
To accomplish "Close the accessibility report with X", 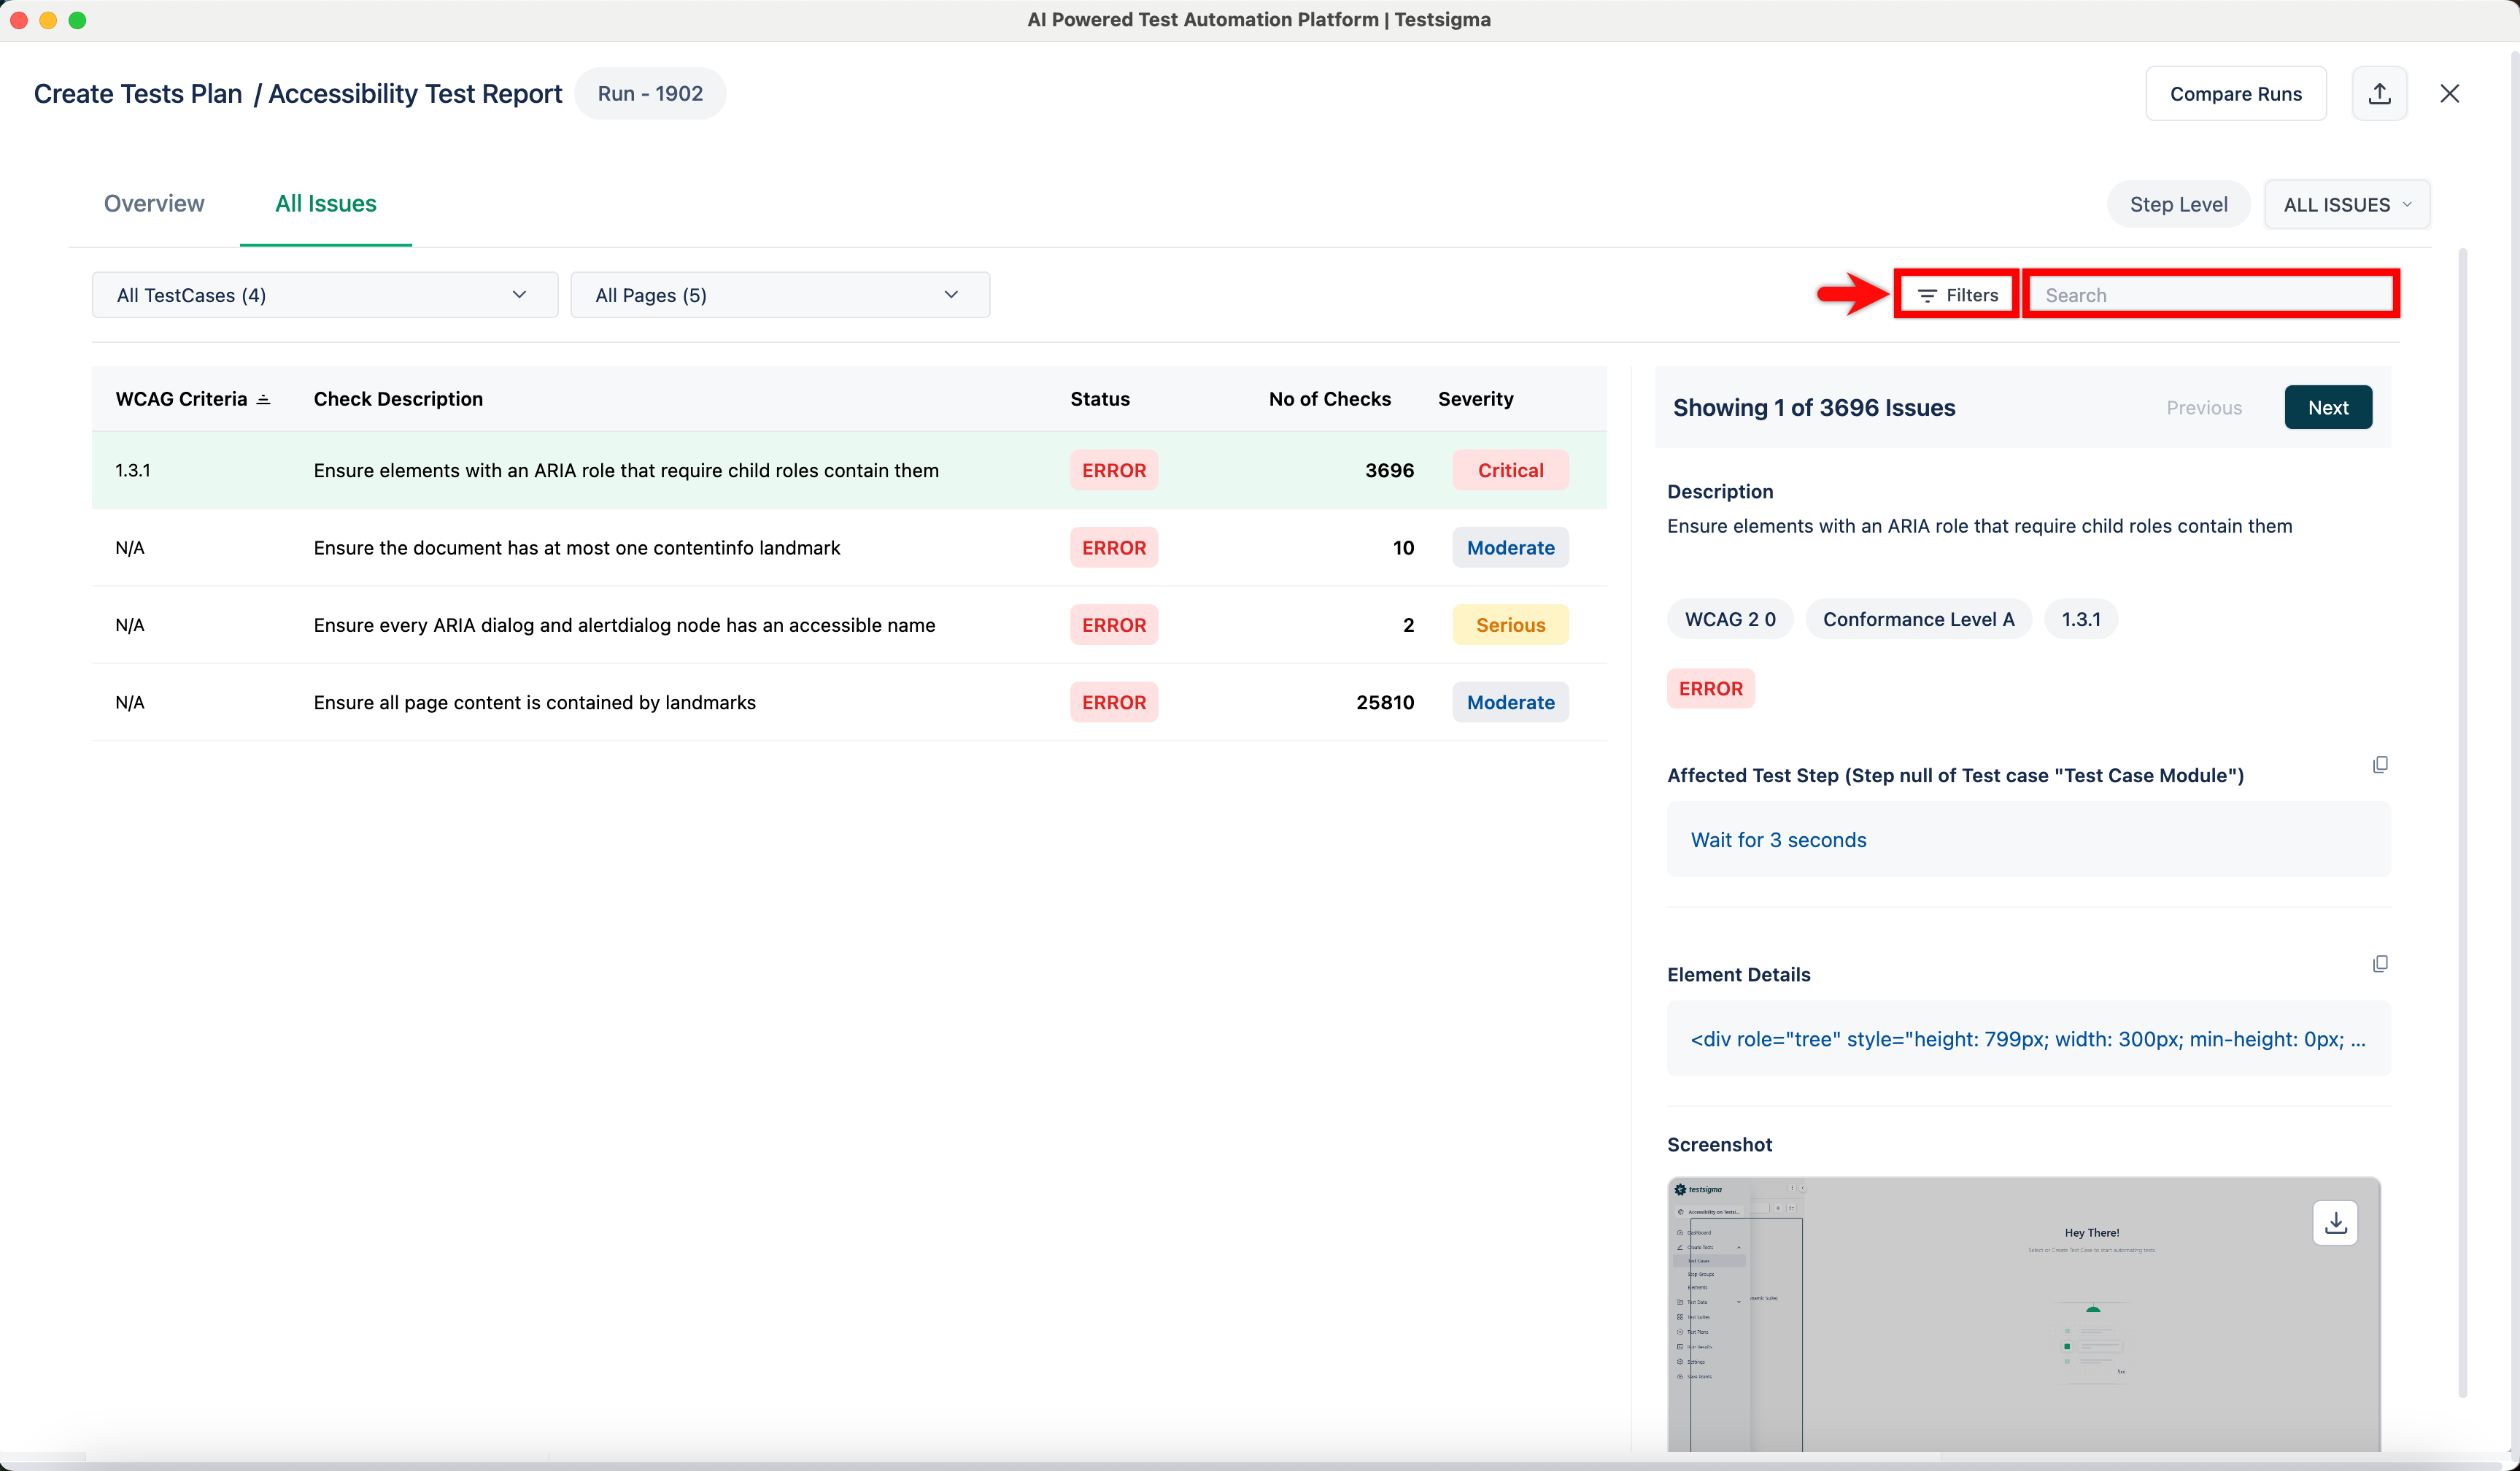I will click(2449, 93).
